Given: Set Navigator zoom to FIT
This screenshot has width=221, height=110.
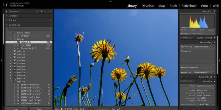Looking at the screenshot, I should [x=37, y=11].
